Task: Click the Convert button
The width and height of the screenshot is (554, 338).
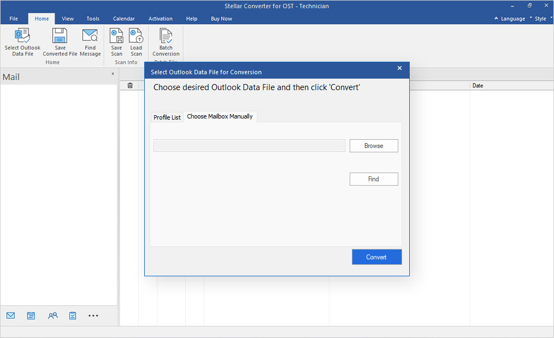Action: [x=376, y=257]
